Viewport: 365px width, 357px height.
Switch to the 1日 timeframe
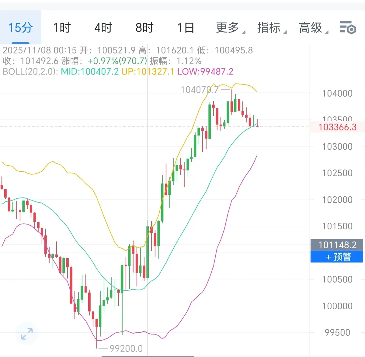pyautogui.click(x=186, y=28)
